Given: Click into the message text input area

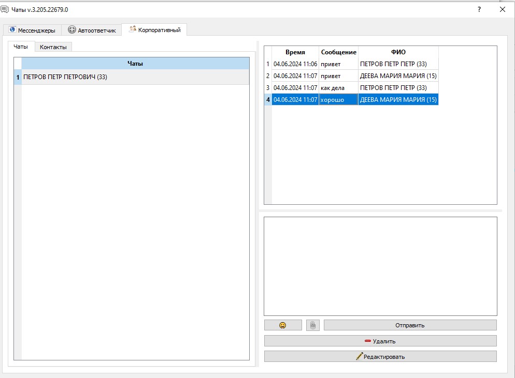Looking at the screenshot, I should point(380,266).
